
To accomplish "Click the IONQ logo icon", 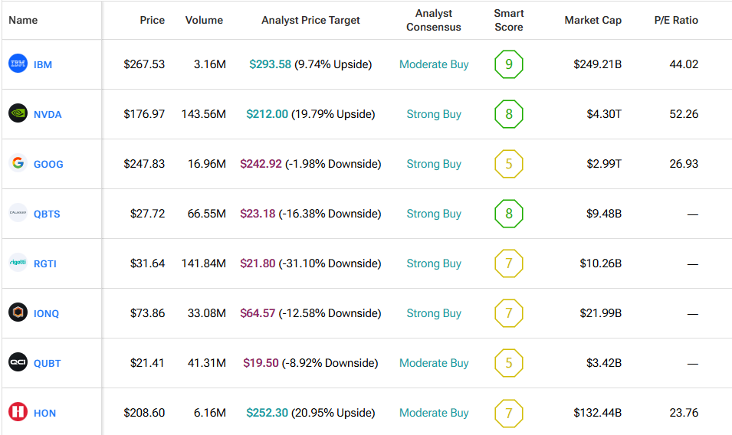I will [18, 312].
